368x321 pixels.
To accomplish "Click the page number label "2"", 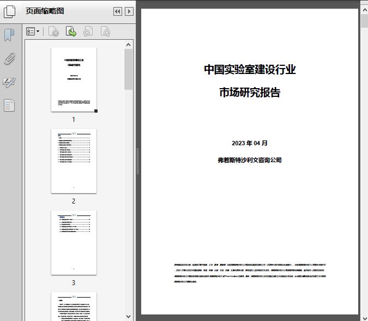I will point(74,201).
